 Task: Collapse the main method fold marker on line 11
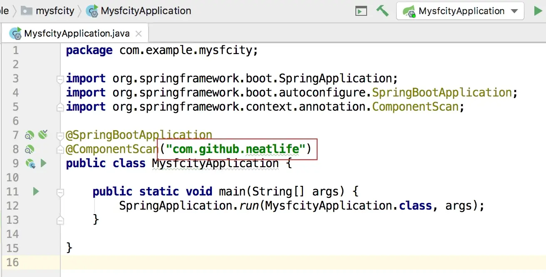click(x=60, y=192)
